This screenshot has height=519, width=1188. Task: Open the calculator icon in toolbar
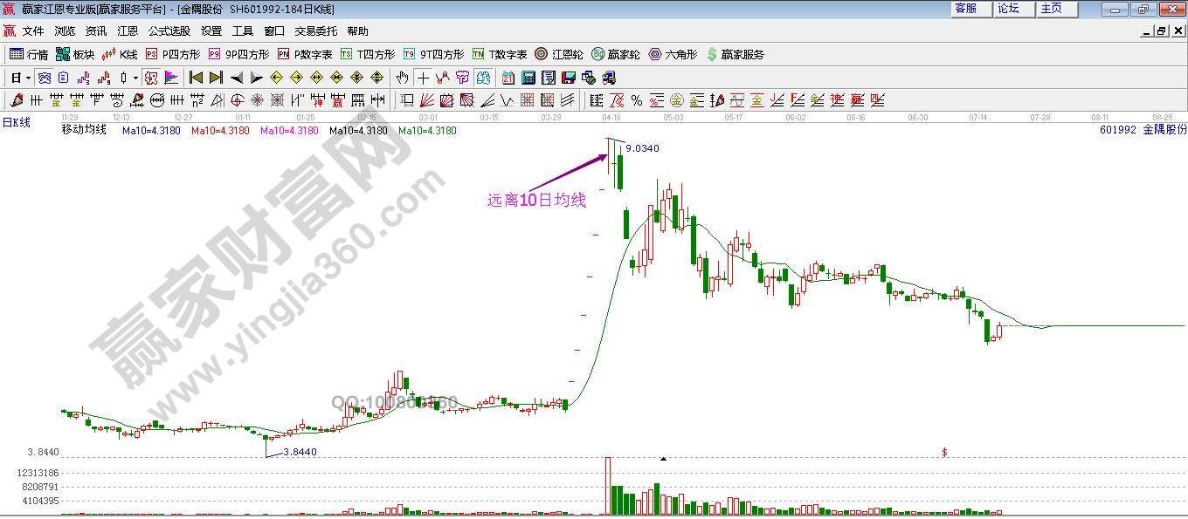pos(528,78)
